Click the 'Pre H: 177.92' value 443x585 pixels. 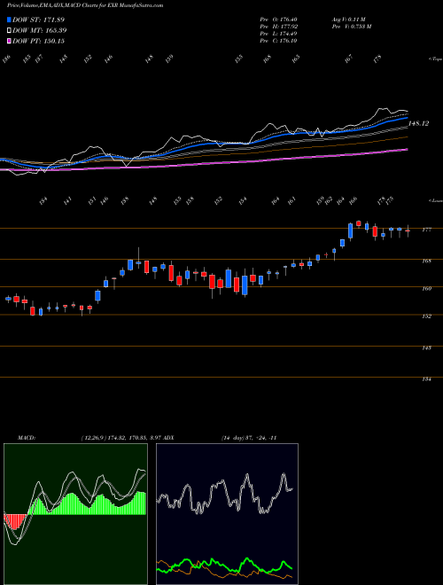tap(278, 27)
